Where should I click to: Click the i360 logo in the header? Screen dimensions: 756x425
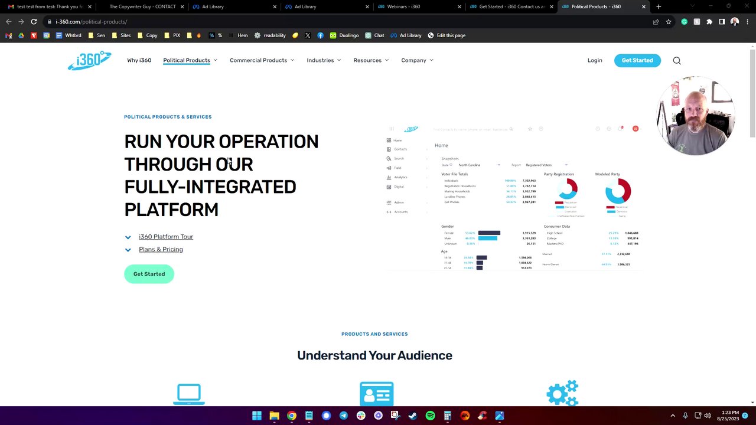tap(89, 60)
